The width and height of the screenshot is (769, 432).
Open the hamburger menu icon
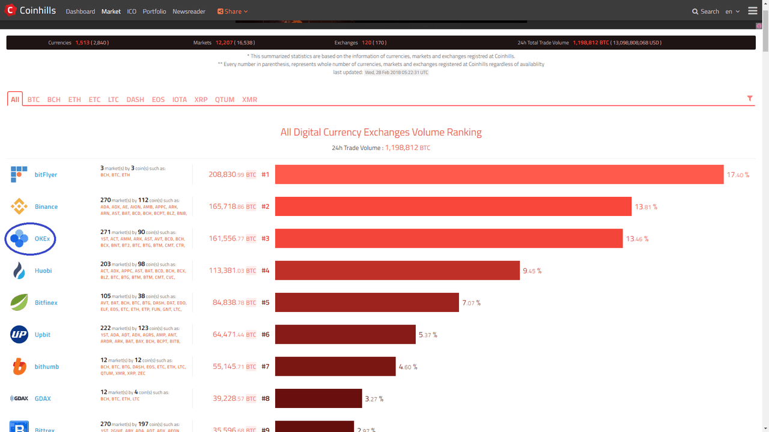pyautogui.click(x=753, y=11)
